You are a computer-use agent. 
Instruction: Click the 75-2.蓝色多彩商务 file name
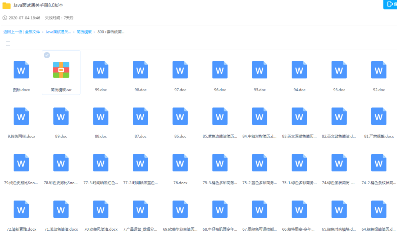(260, 183)
